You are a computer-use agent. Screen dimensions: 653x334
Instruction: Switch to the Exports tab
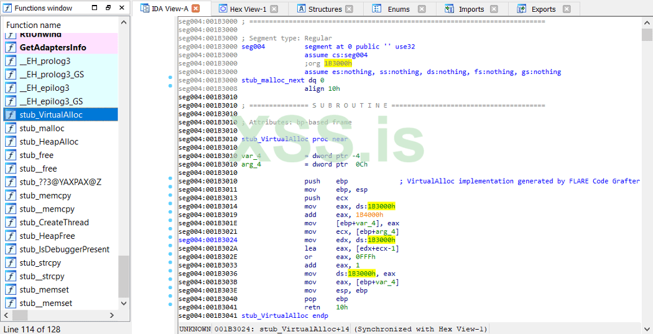(544, 9)
